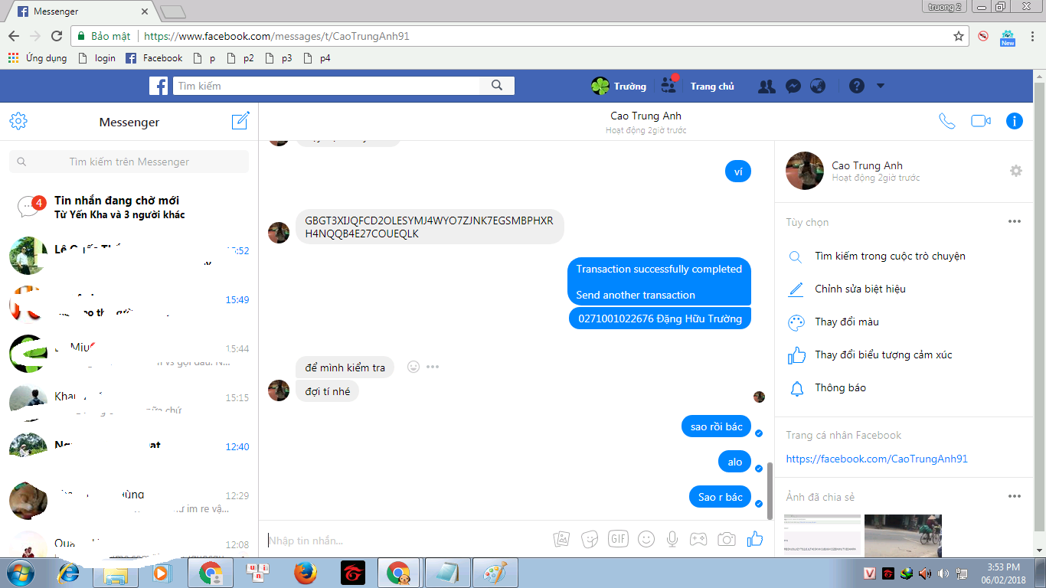
Task: Go to Trang chủ home page
Action: [712, 87]
